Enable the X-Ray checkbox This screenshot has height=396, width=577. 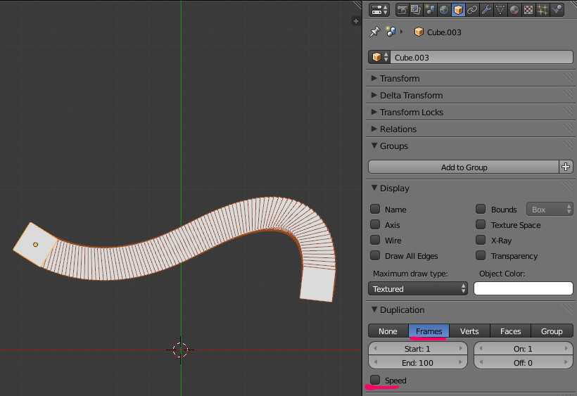[481, 241]
